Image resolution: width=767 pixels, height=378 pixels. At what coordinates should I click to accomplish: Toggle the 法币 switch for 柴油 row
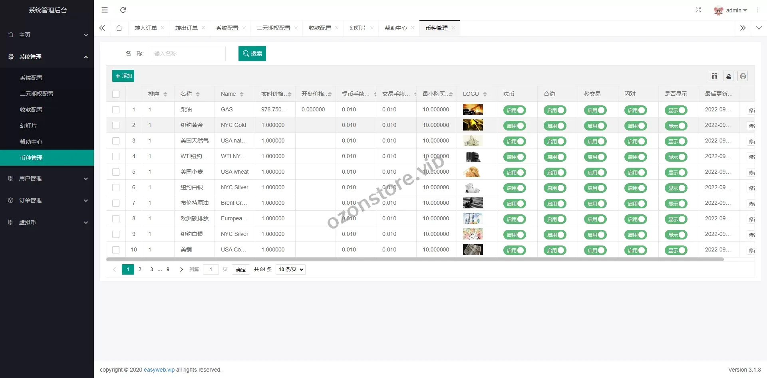(515, 110)
